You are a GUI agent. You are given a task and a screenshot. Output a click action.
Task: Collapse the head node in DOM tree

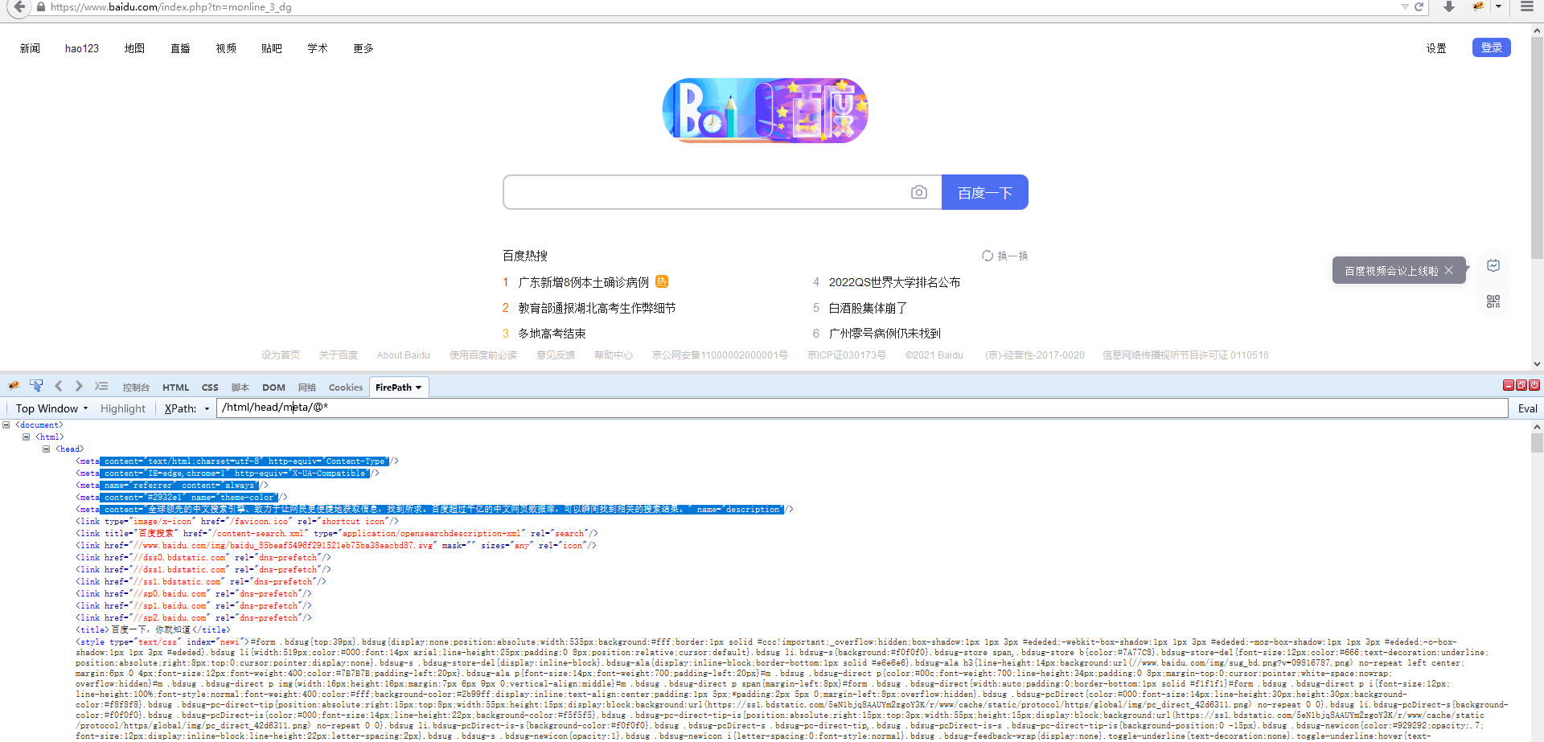[x=47, y=449]
